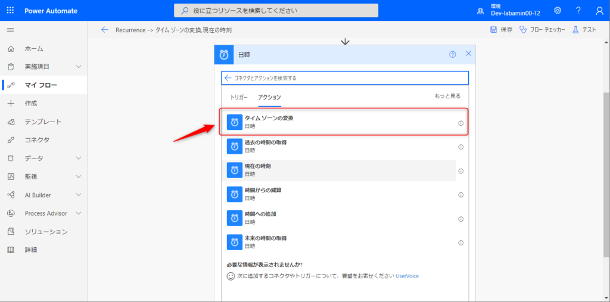
Task: Open the environment picker Dev-labamin00-T2
Action: point(511,11)
